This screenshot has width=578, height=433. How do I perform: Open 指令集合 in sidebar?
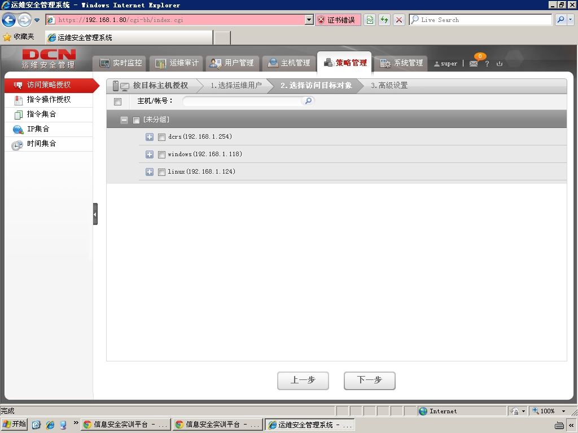pyautogui.click(x=49, y=114)
